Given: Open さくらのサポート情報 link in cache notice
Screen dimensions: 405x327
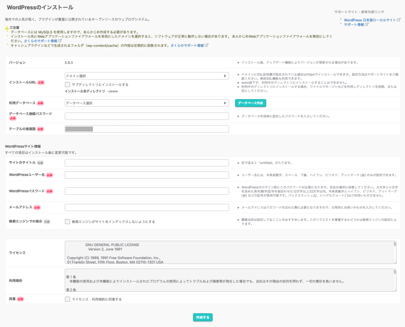Looking at the screenshot, I should pos(187,45).
